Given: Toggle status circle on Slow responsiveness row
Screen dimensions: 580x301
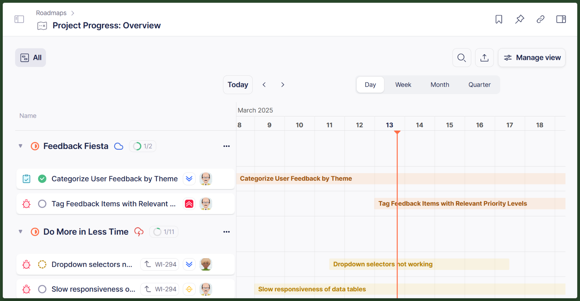Looking at the screenshot, I should [x=42, y=289].
